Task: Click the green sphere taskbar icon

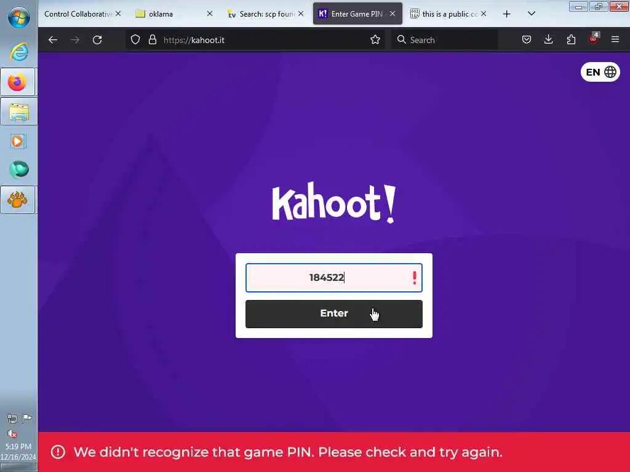Action: [19, 170]
